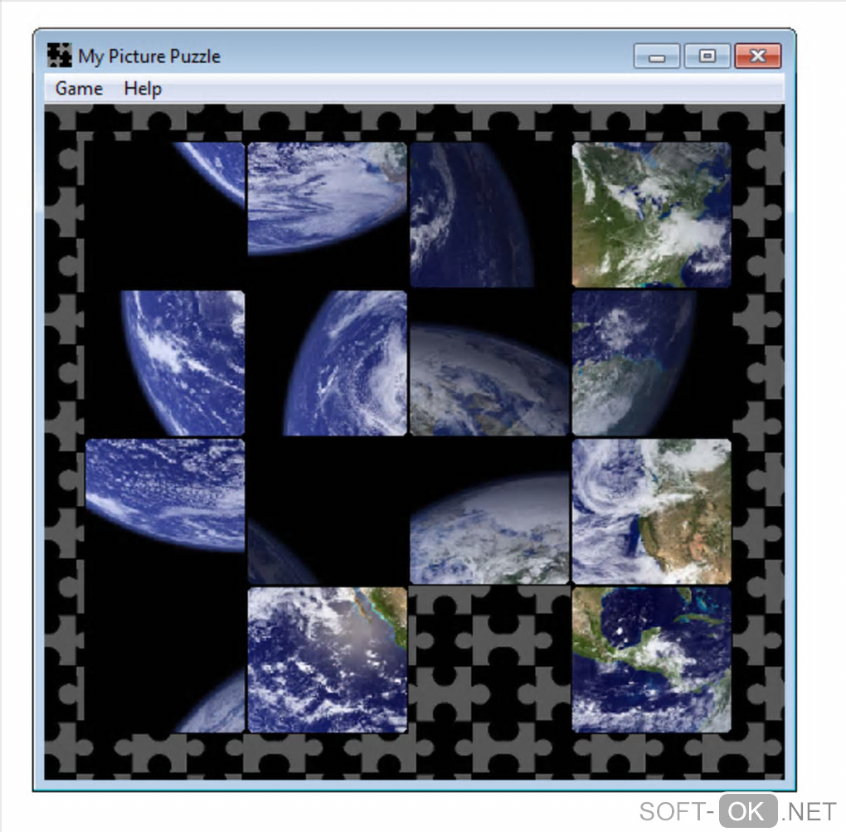Select the top-row tile with the cloudy Earth's lower curved edge
Viewport: 846px width, 832px height.
pyautogui.click(x=327, y=215)
